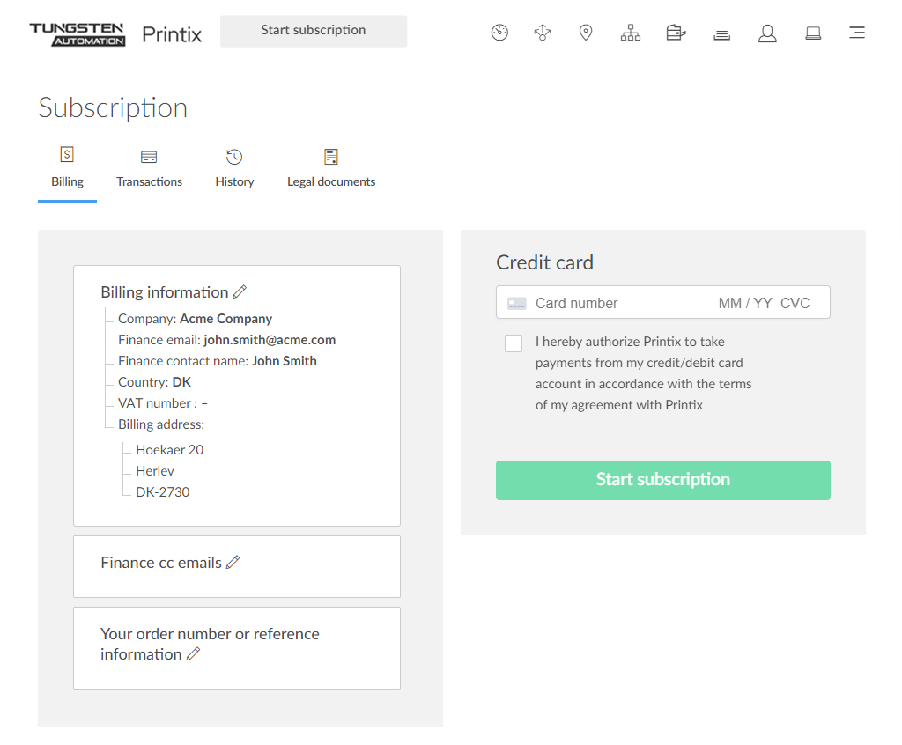Edit Billing information with pencil icon

click(x=240, y=292)
